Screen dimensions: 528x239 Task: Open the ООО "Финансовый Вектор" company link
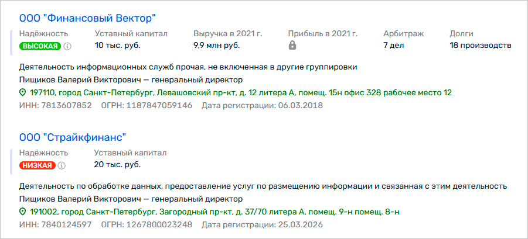tap(87, 18)
